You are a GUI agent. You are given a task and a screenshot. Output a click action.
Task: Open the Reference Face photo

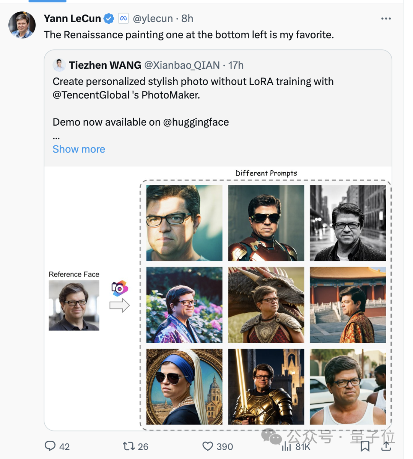tap(74, 305)
